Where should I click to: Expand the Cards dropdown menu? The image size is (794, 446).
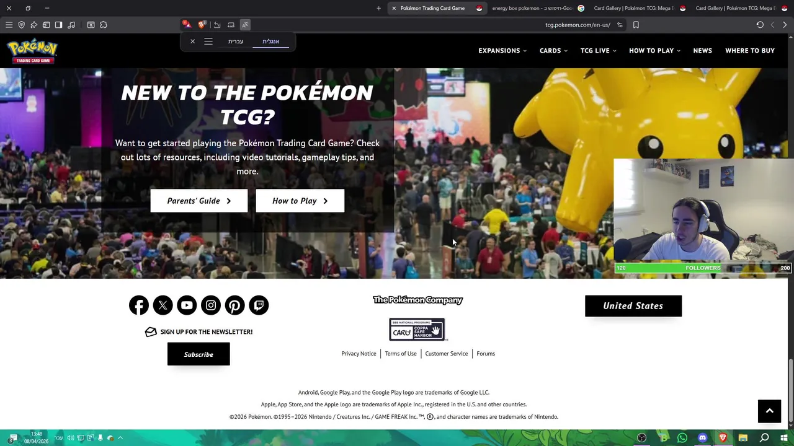pyautogui.click(x=553, y=51)
